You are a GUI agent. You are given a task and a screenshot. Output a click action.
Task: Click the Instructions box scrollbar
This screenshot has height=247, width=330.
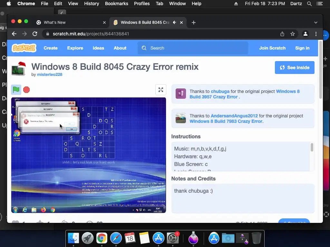312,147
